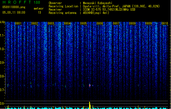Click receiver value ICOM IC-575 53.7492 MHz
This screenshot has height=109, width=171.
click(x=109, y=10)
